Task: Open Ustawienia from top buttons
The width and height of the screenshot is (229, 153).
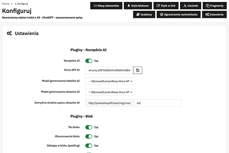Action: 214,15
